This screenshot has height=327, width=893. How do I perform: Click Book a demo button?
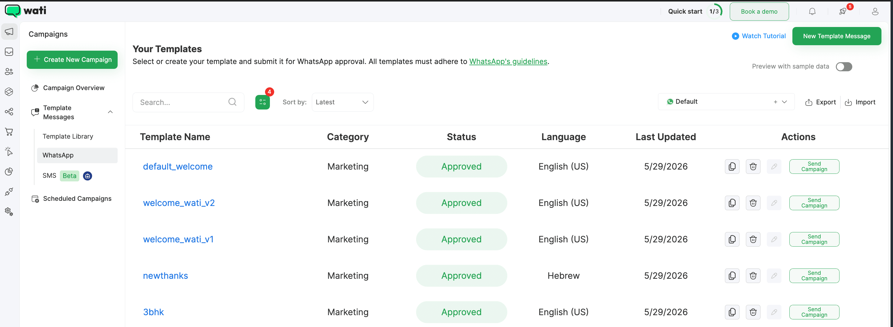click(759, 12)
